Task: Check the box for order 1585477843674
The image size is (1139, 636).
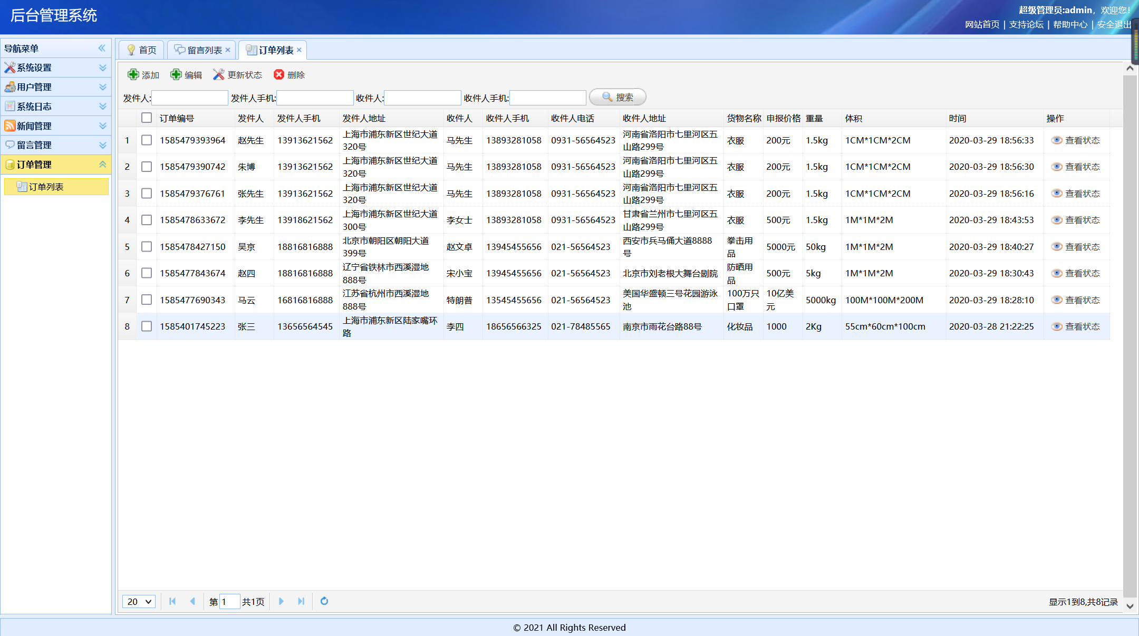Action: click(x=147, y=273)
